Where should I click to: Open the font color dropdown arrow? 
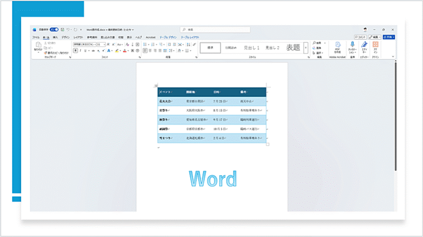coord(128,51)
